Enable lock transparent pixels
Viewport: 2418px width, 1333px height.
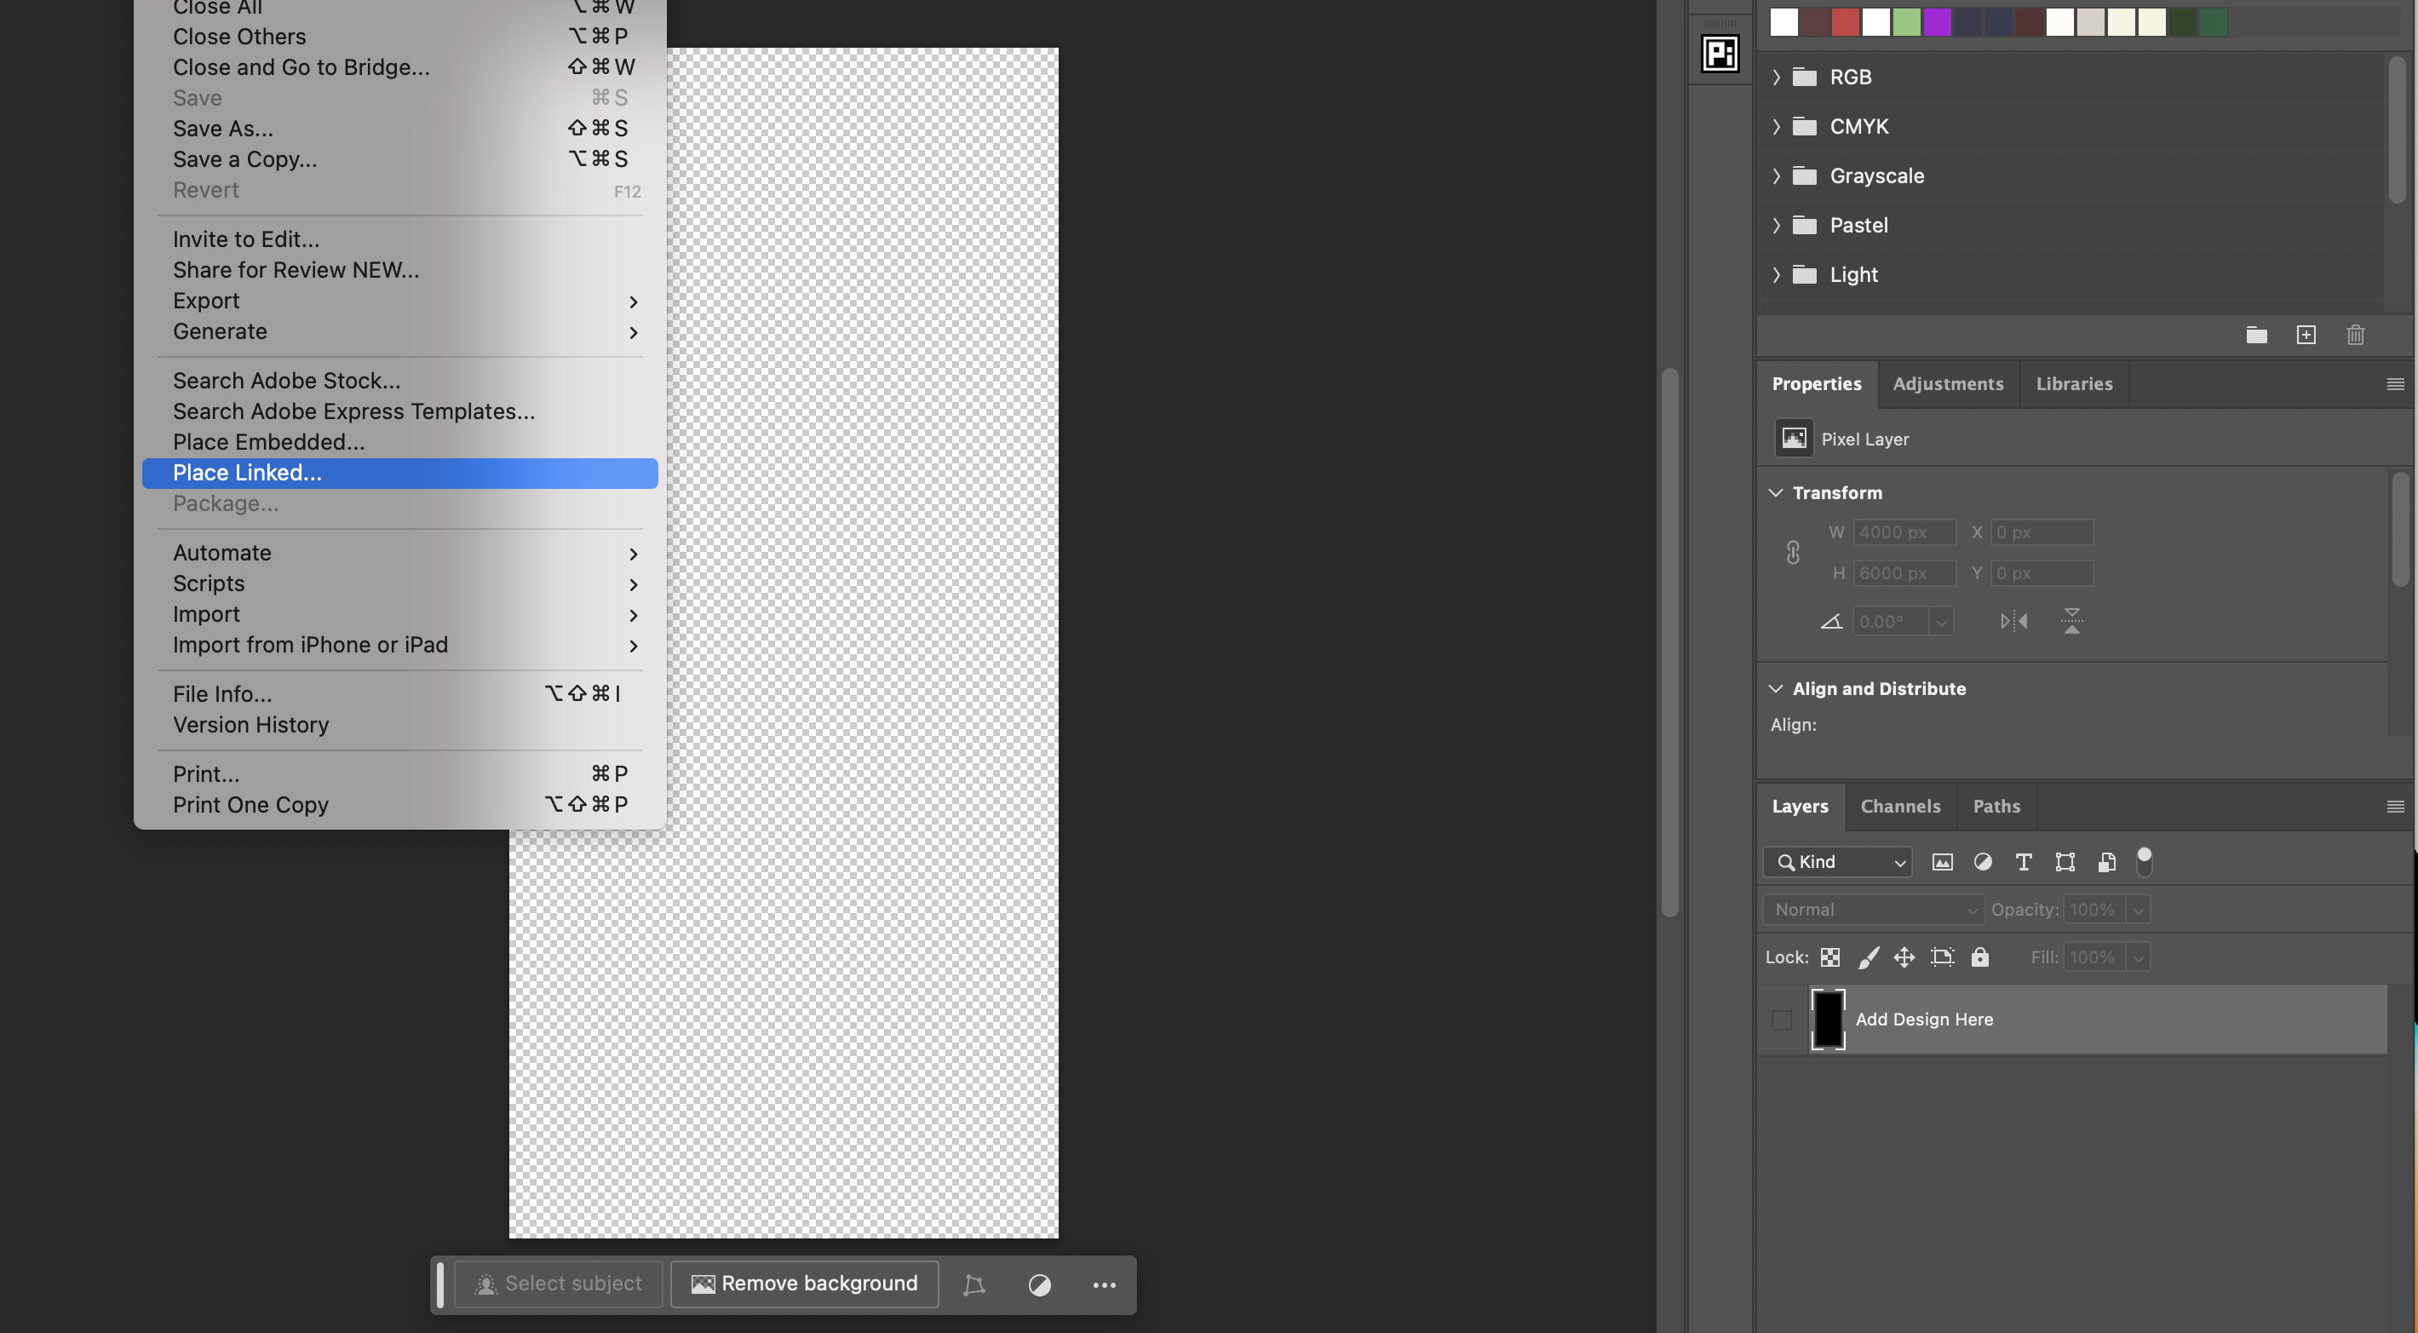coord(1830,957)
